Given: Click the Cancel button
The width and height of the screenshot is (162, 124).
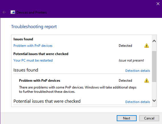Looking at the screenshot, I should (x=149, y=118).
